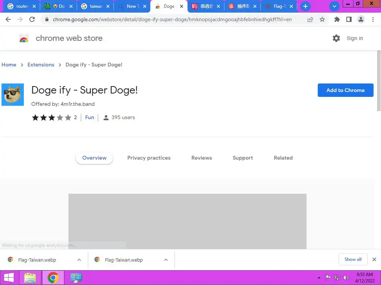Select the Reviews tab
The width and height of the screenshot is (381, 285).
click(x=202, y=158)
